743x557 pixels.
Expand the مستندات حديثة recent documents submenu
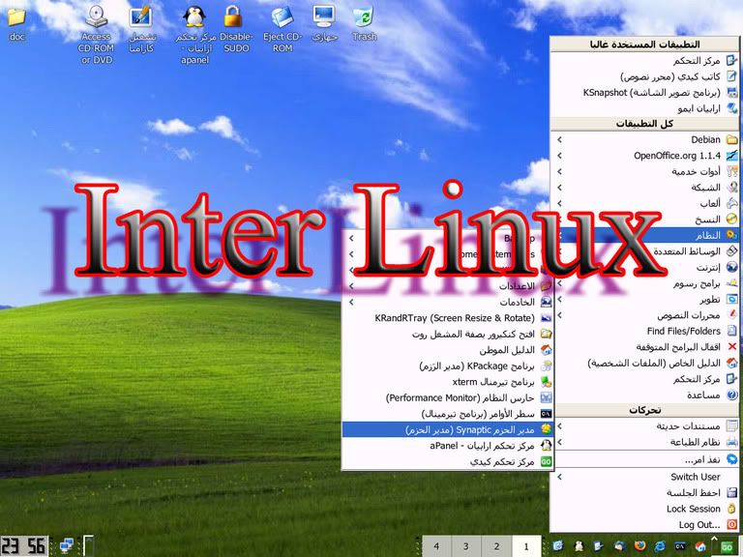[x=645, y=426]
